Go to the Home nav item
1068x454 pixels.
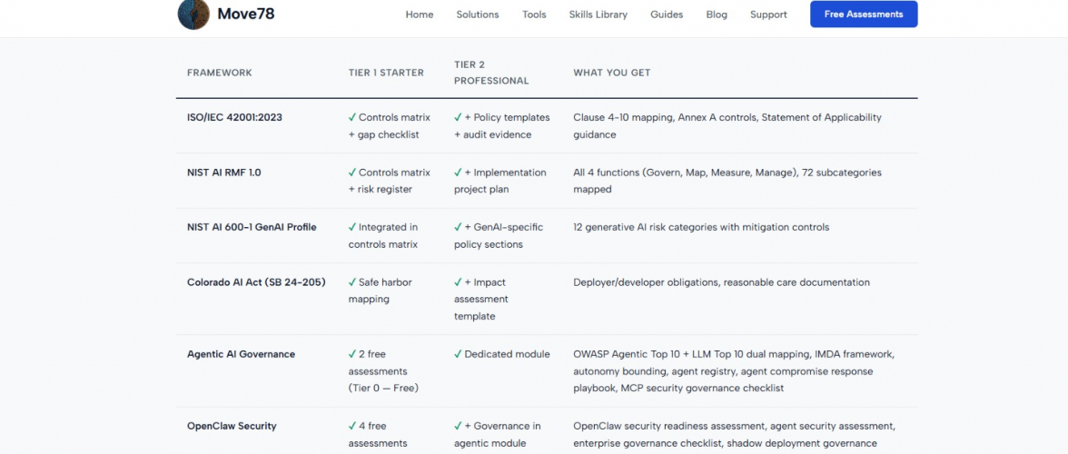tap(420, 15)
